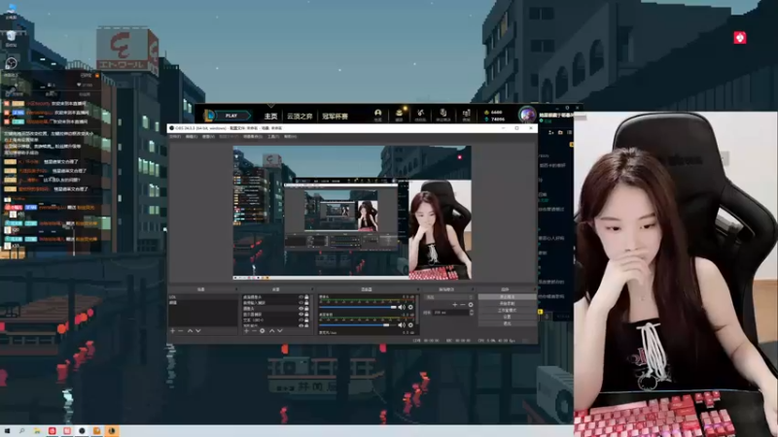Open 设置 from OBS controls

point(507,317)
